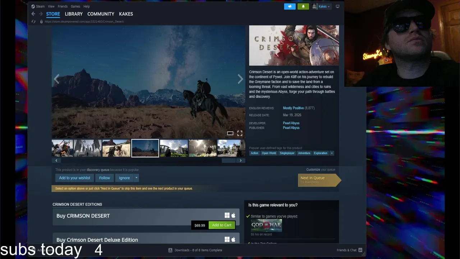Toggle theater mode icon on the media viewer
Screen dimensions: 460x259
click(x=230, y=133)
